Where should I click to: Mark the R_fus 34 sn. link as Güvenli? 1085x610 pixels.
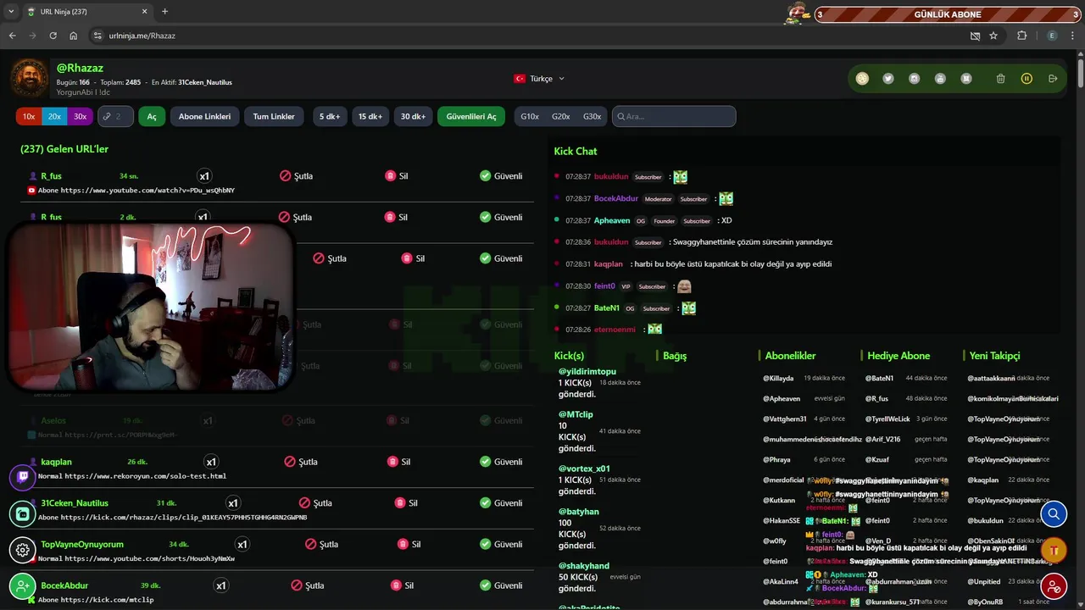click(501, 176)
